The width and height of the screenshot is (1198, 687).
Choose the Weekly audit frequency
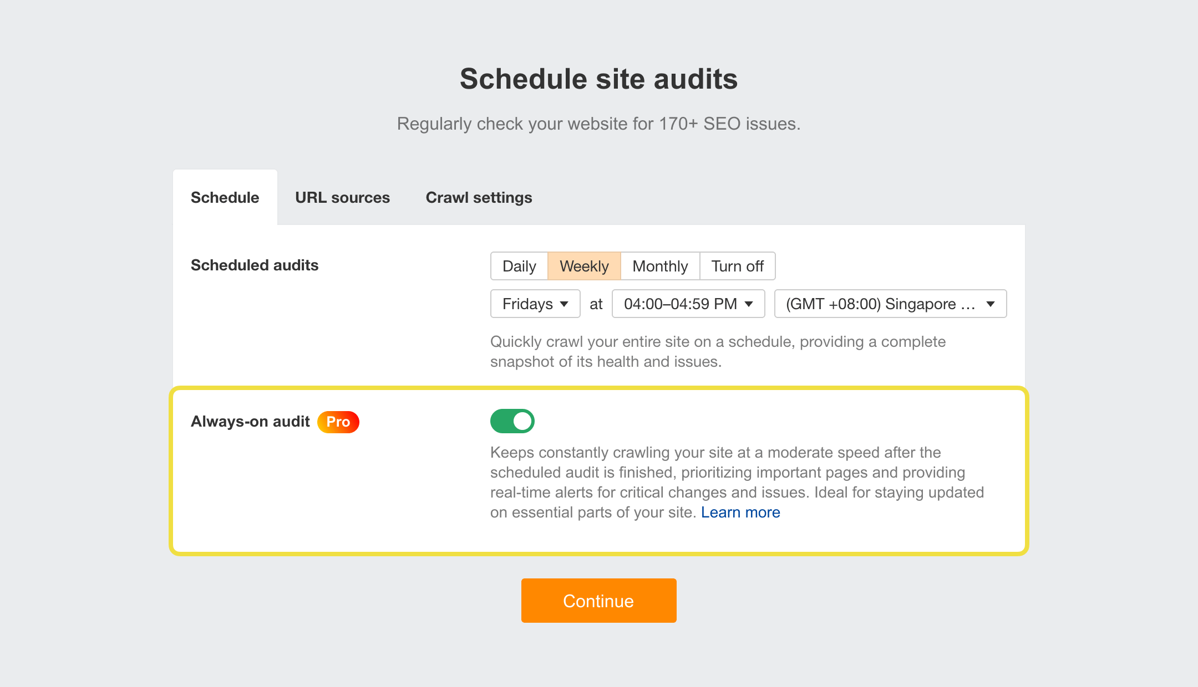click(584, 266)
